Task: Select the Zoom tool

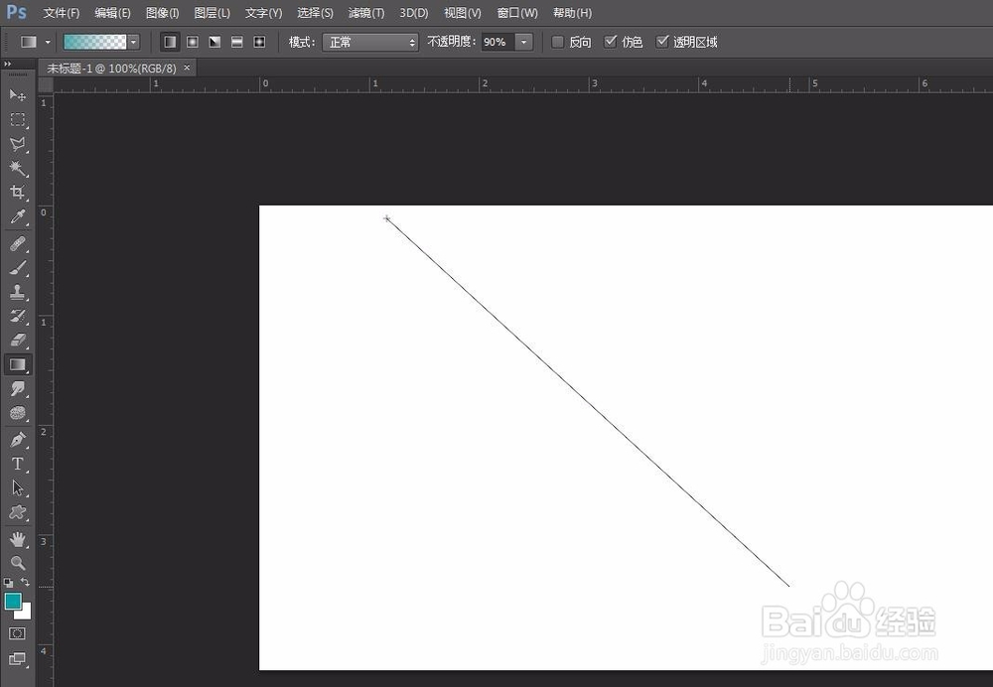Action: 18,563
